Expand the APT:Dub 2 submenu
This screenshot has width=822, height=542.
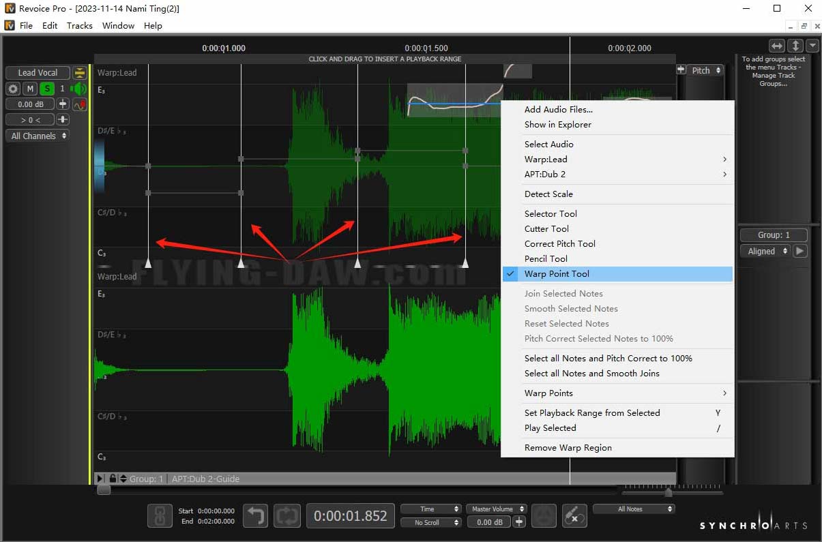tap(617, 175)
